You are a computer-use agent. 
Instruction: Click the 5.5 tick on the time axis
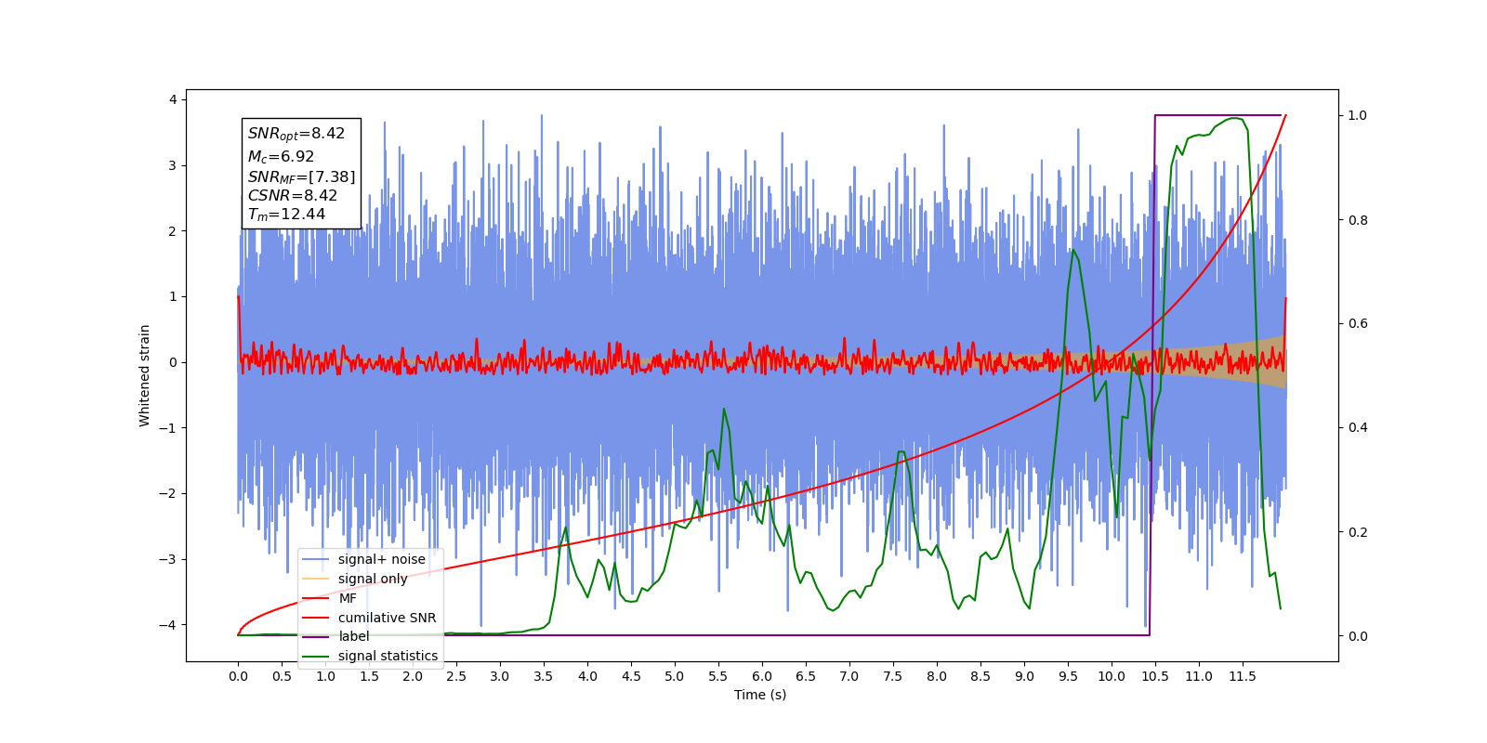point(718,676)
